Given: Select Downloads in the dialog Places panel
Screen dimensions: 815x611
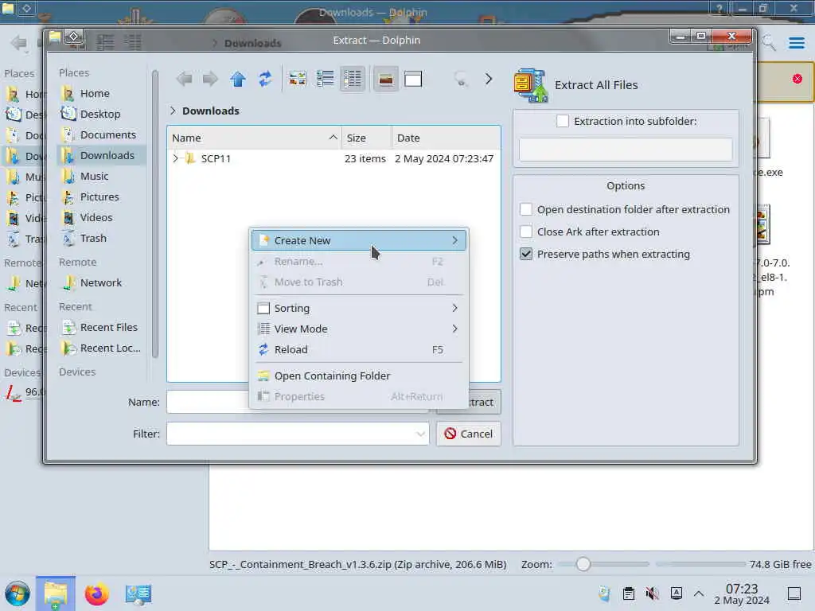Looking at the screenshot, I should coord(101,155).
